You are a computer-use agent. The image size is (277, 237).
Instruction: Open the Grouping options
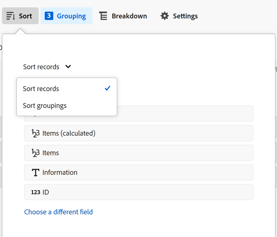(66, 16)
